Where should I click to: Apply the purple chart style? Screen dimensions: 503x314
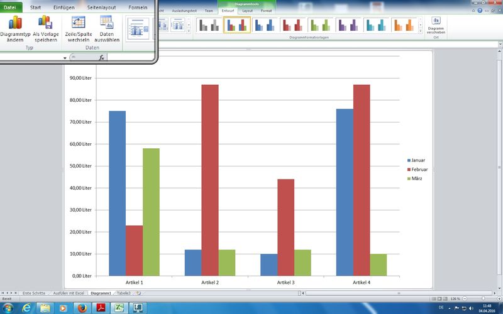(x=348, y=25)
